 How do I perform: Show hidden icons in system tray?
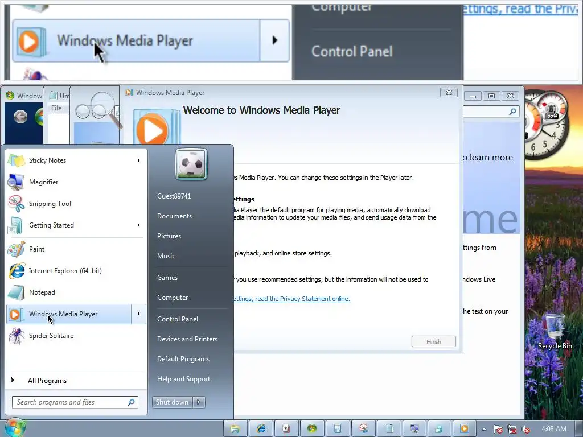pos(484,429)
